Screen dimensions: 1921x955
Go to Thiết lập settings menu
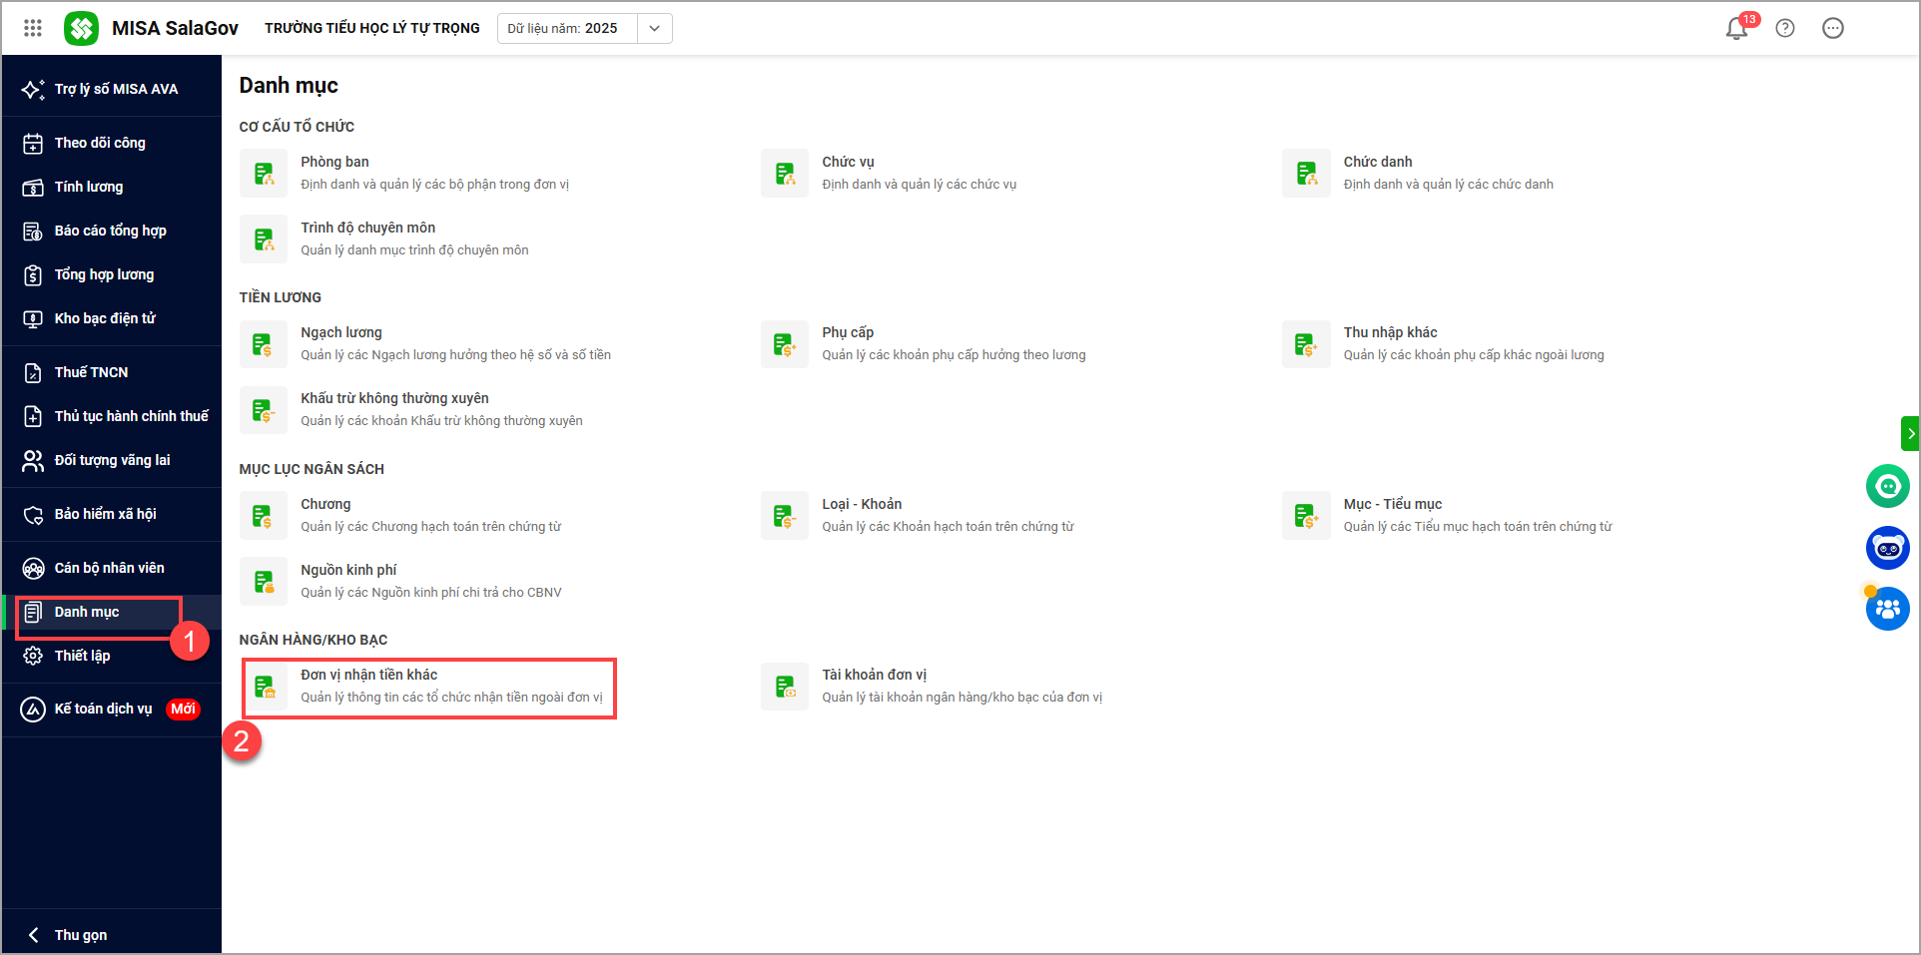click(x=82, y=656)
